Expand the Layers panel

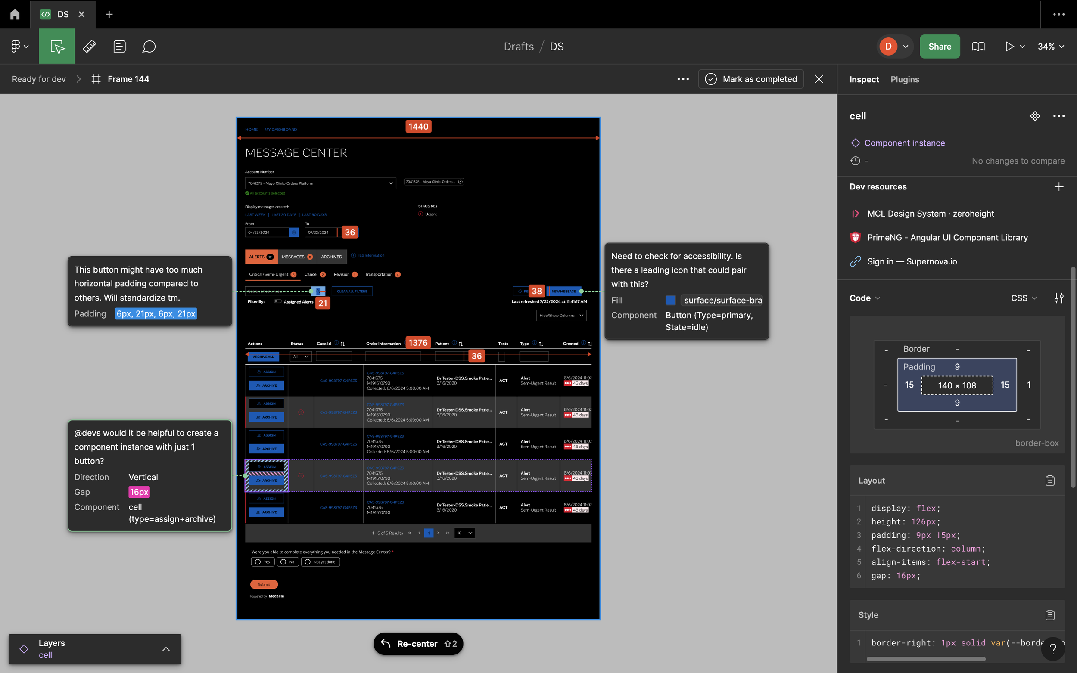(x=165, y=648)
